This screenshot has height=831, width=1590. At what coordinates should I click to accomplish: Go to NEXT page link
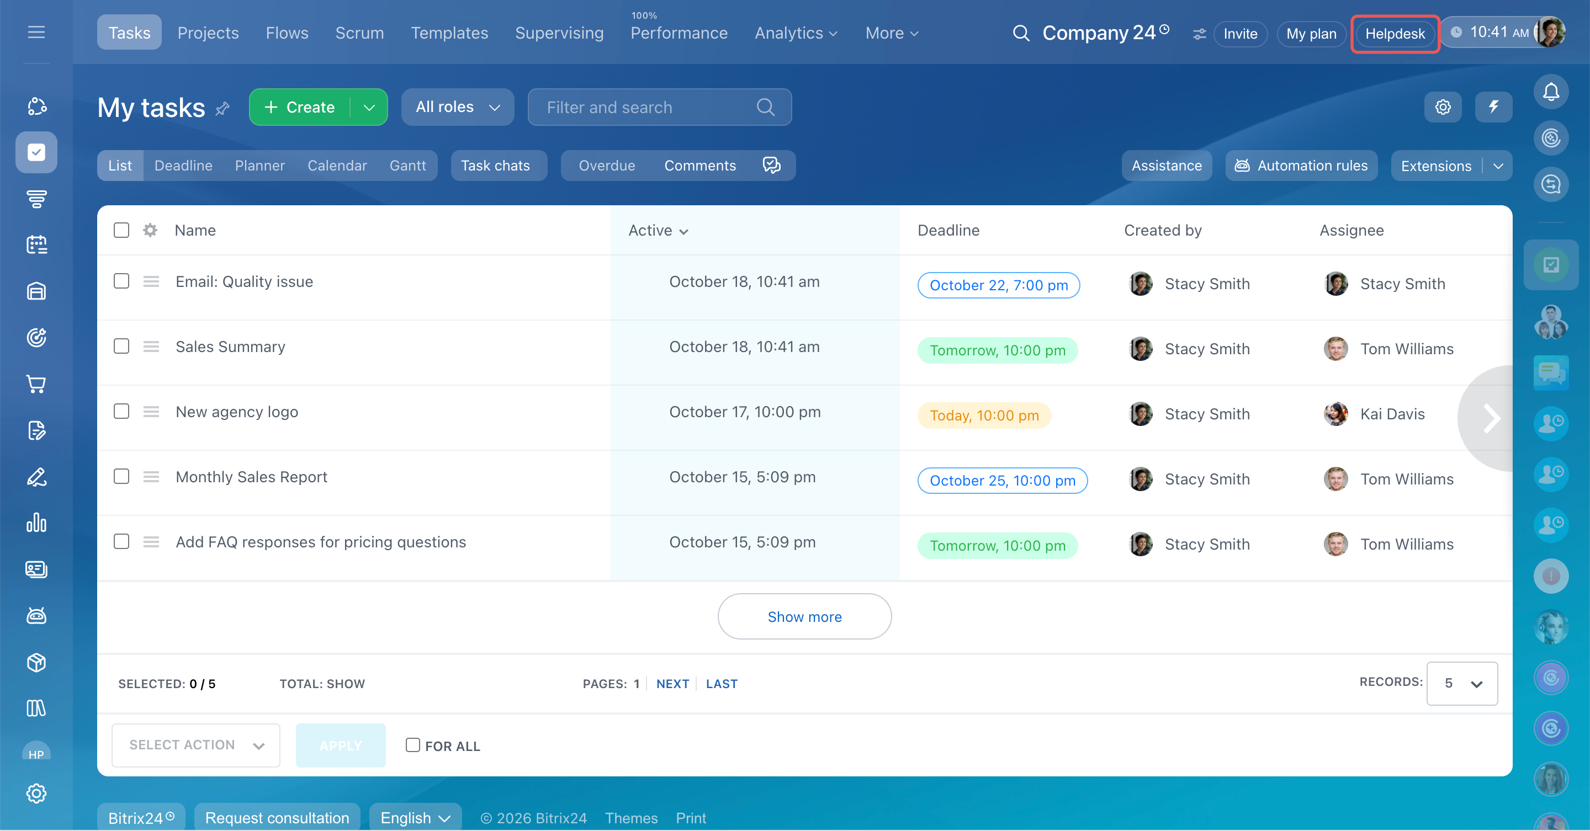(672, 684)
